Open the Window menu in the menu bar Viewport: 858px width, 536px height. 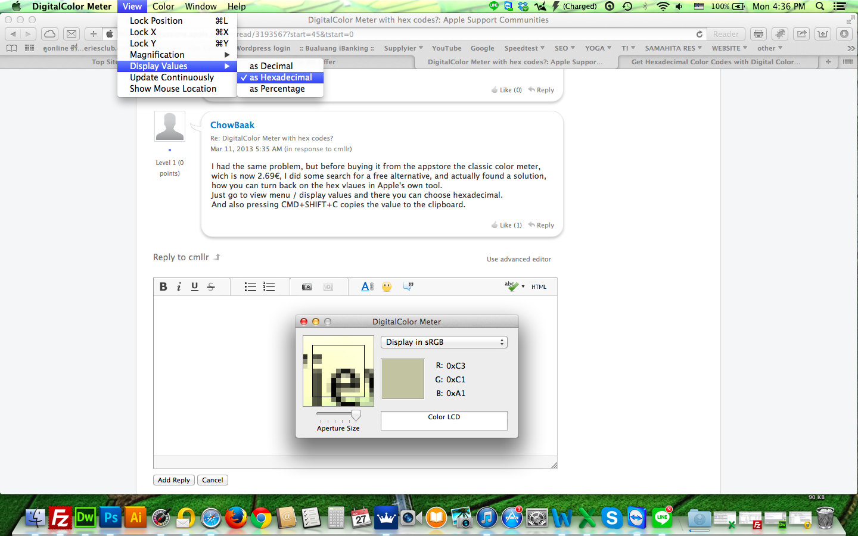201,7
